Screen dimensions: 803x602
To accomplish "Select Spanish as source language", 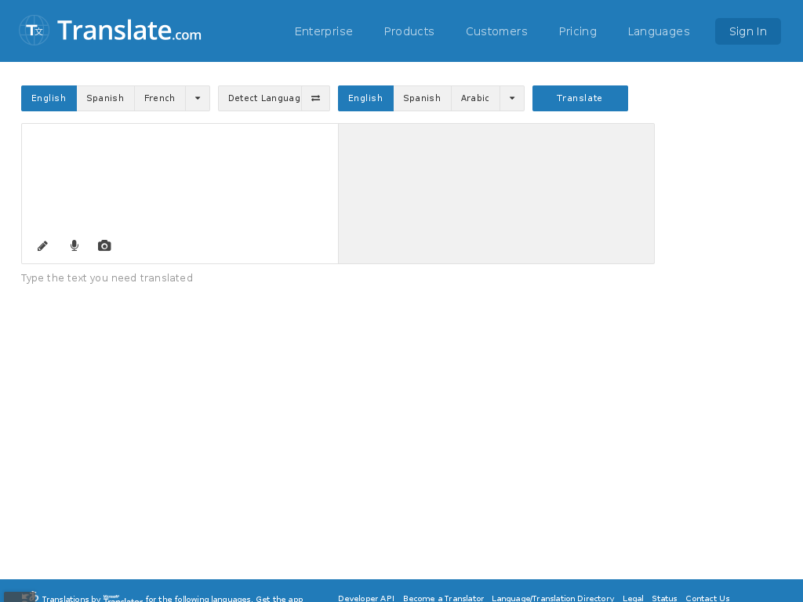I will [x=105, y=99].
